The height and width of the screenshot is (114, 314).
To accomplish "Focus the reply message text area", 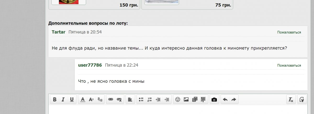I will (x=178, y=110).
